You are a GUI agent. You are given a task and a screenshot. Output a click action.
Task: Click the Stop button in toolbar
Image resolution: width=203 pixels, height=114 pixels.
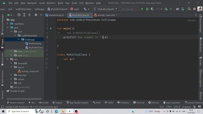(171, 9)
